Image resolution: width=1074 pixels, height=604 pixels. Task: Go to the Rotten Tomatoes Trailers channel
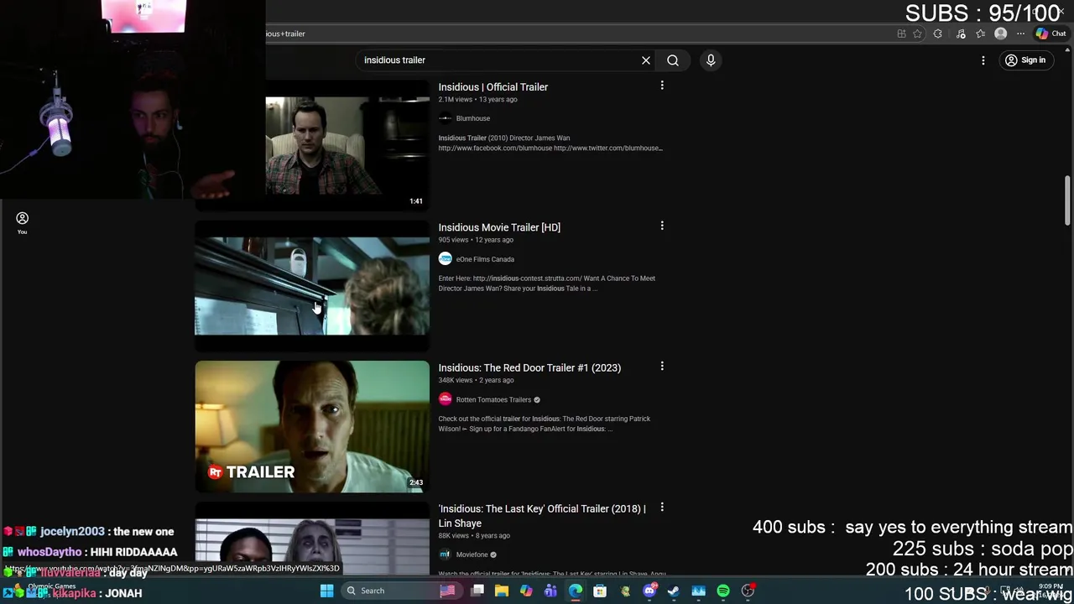tap(493, 399)
